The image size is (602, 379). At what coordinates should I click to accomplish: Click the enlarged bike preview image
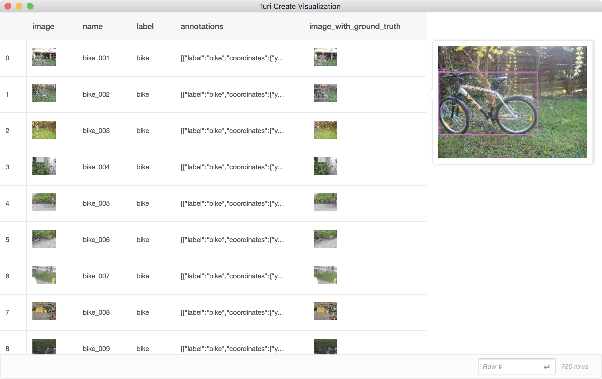pyautogui.click(x=512, y=102)
